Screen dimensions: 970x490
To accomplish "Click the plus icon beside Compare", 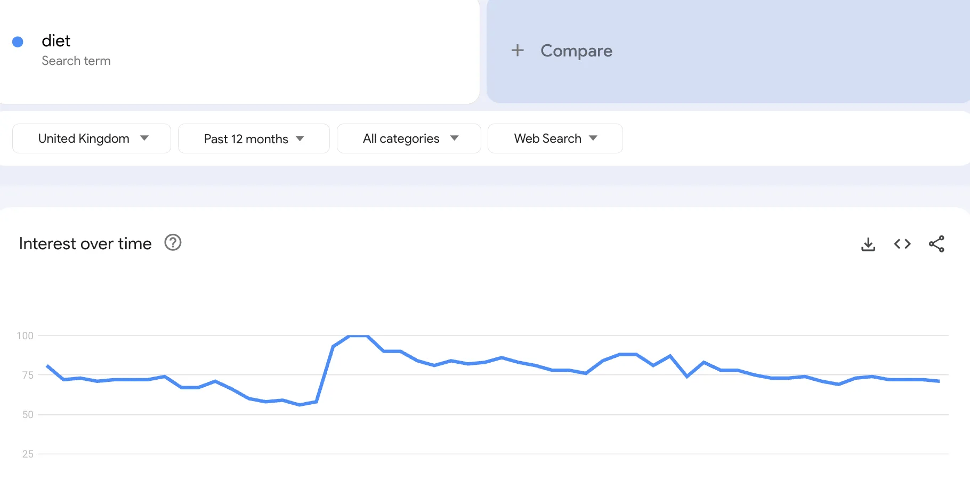I will tap(518, 51).
